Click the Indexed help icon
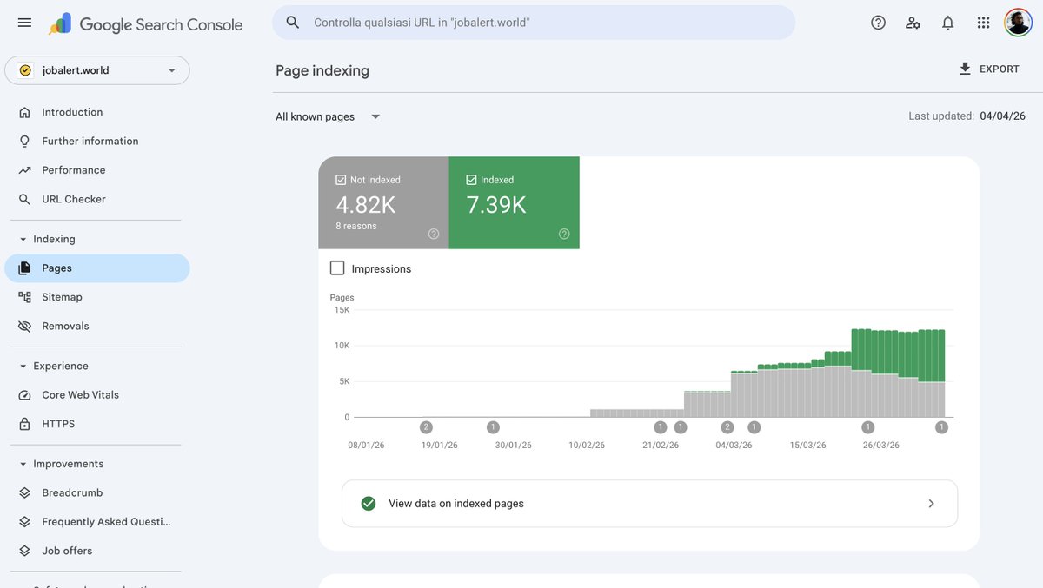This screenshot has height=588, width=1043. (564, 234)
